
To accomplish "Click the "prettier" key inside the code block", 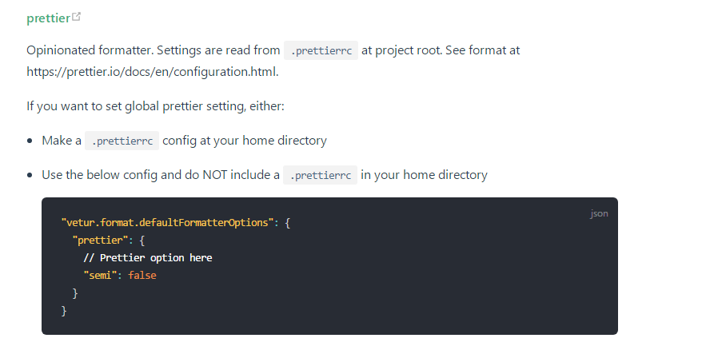I will [97, 240].
